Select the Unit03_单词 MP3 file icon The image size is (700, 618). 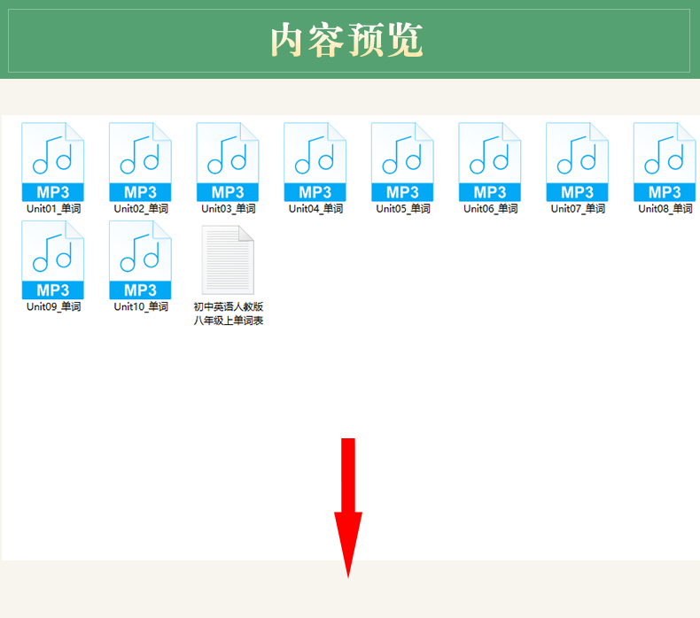tap(228, 162)
